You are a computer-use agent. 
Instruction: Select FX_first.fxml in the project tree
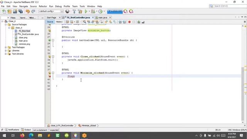pyautogui.click(x=24, y=31)
